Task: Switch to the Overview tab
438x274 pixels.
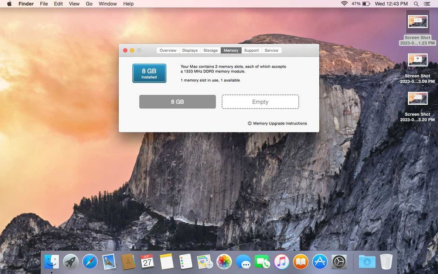Action: click(168, 50)
